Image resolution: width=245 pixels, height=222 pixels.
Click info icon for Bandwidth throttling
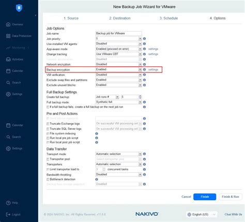[x=144, y=174]
